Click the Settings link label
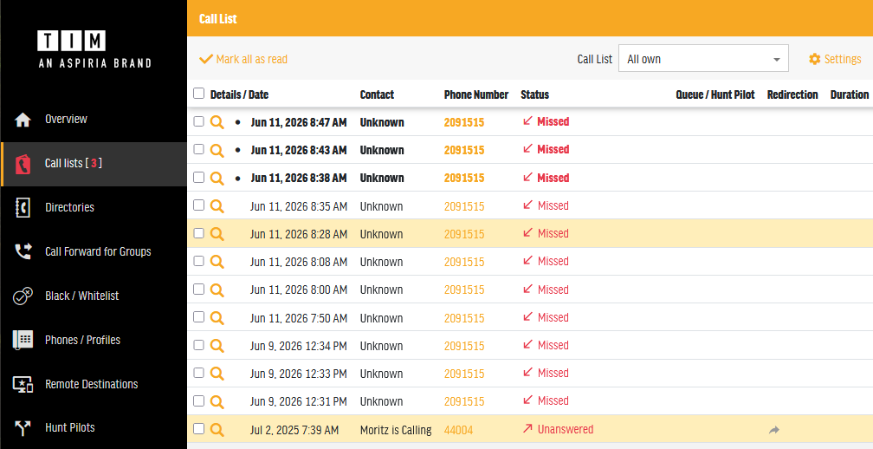873x449 pixels. pos(843,59)
